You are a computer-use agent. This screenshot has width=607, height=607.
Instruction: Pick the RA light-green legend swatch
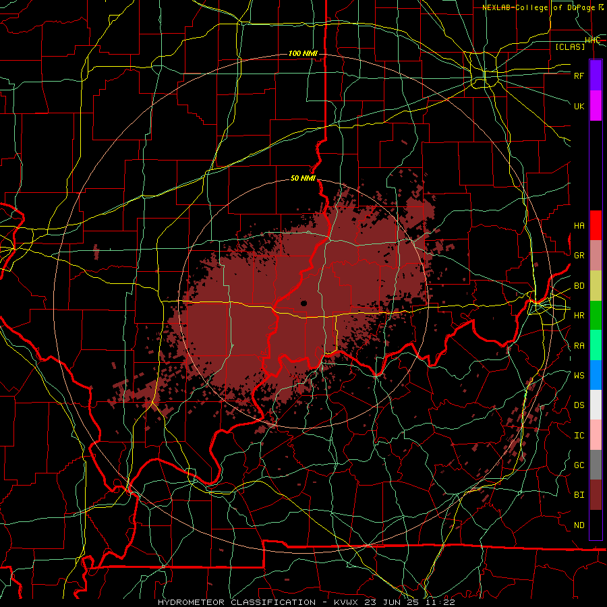pos(596,345)
